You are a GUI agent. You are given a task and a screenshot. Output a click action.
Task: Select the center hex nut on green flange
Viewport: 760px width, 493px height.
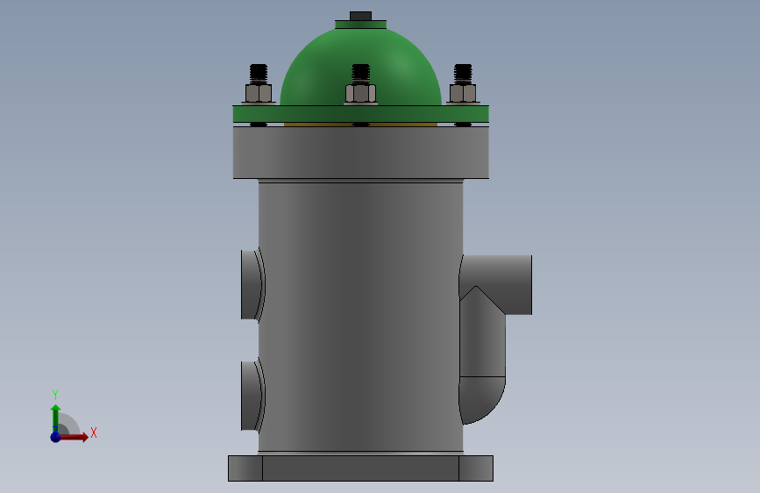[360, 93]
